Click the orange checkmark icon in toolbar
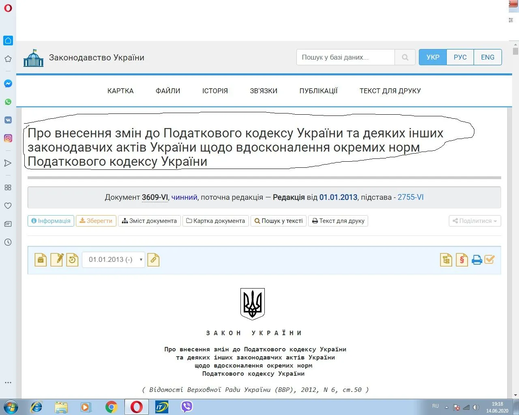Image resolution: width=519 pixels, height=415 pixels. click(x=489, y=259)
